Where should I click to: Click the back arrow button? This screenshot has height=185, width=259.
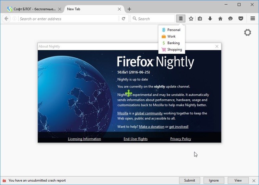coord(6,19)
